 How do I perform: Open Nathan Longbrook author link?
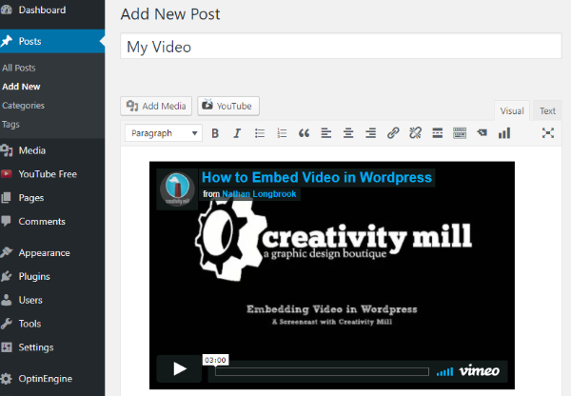coord(259,194)
